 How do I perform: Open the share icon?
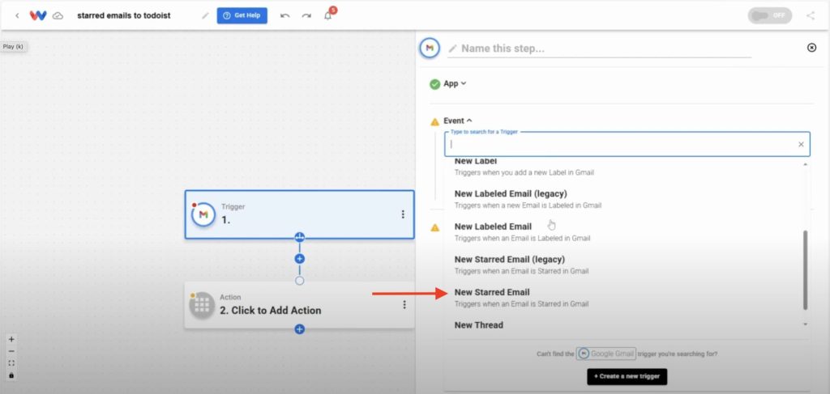pyautogui.click(x=811, y=15)
